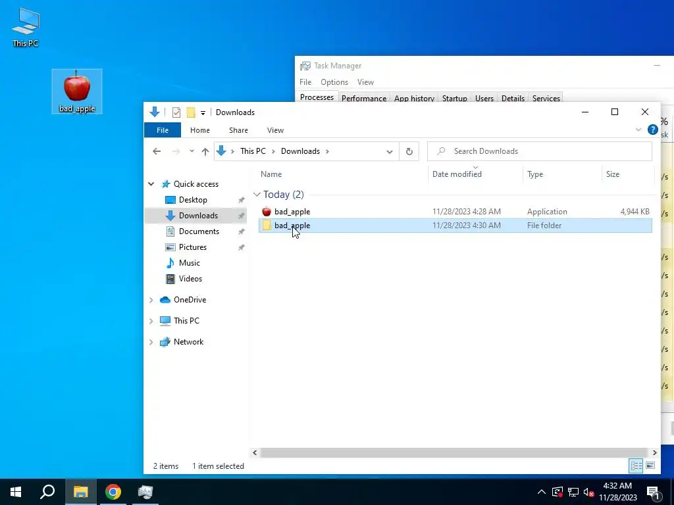Click the Explorer Help question mark icon
Image resolution: width=674 pixels, height=505 pixels.
652,130
